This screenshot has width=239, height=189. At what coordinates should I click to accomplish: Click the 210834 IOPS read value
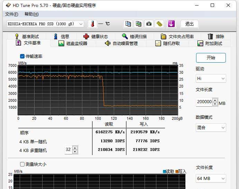point(111,150)
